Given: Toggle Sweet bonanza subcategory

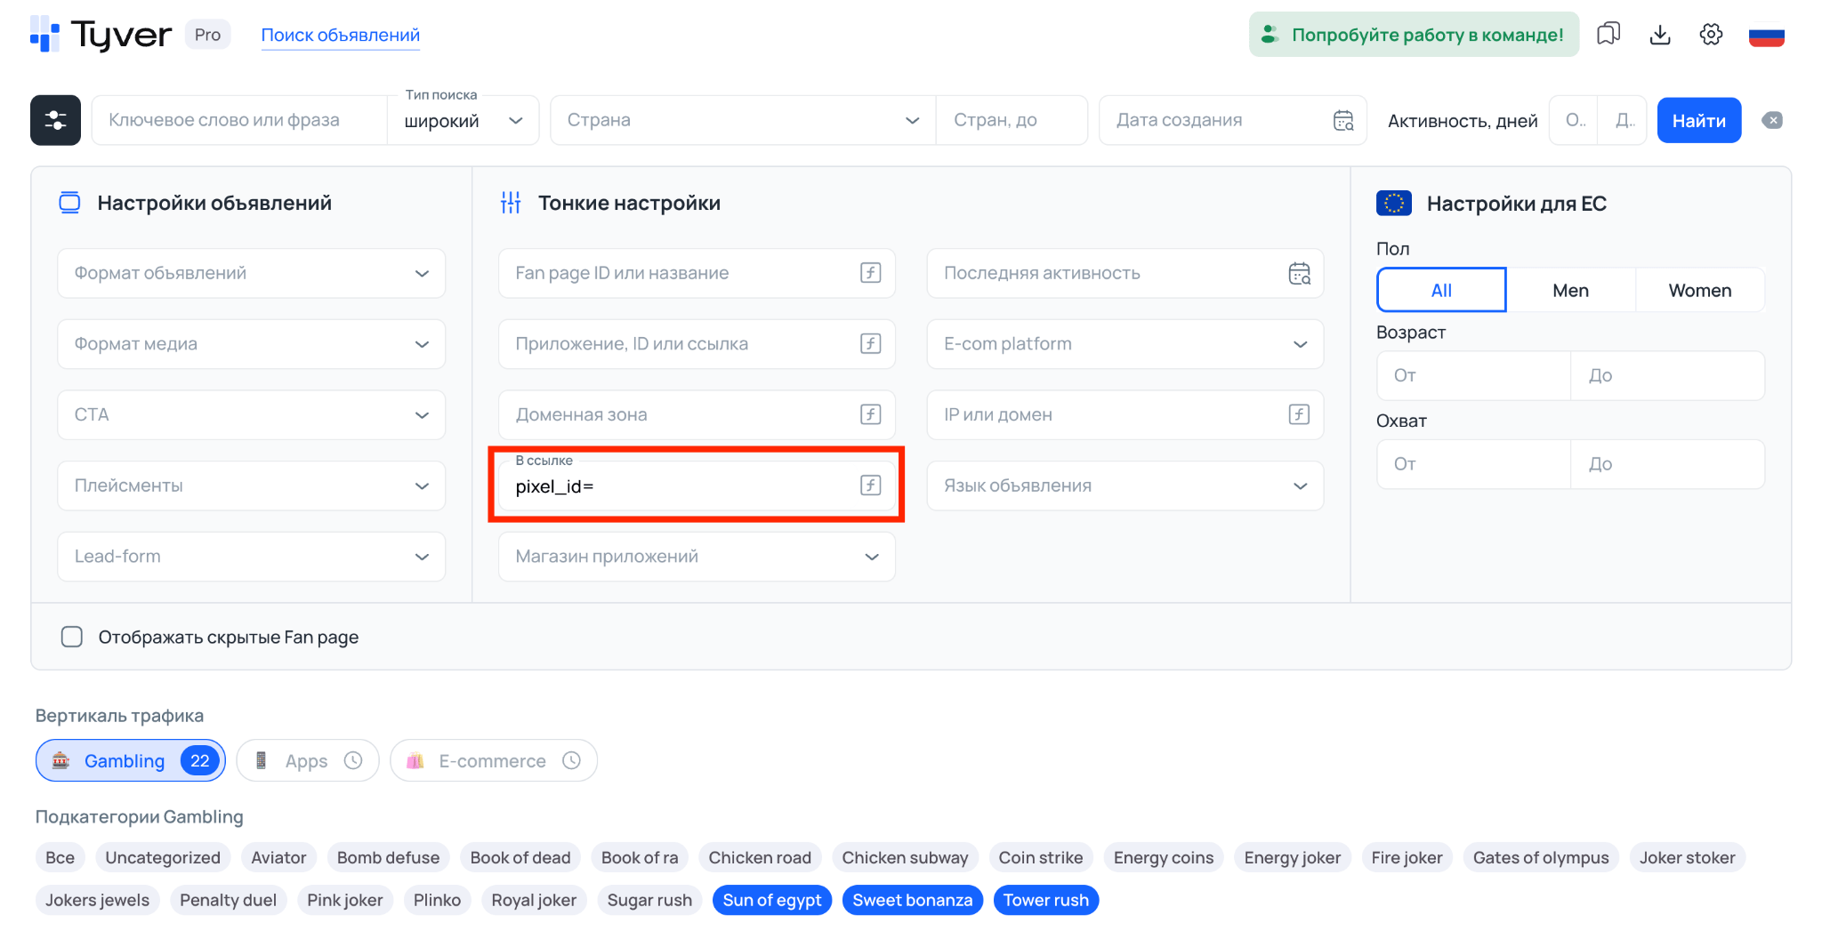Looking at the screenshot, I should click(x=912, y=900).
